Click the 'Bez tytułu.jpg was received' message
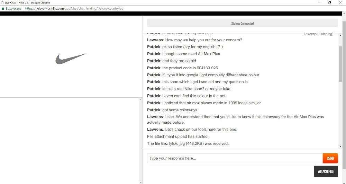This screenshot has height=184, width=346. pyautogui.click(x=188, y=143)
